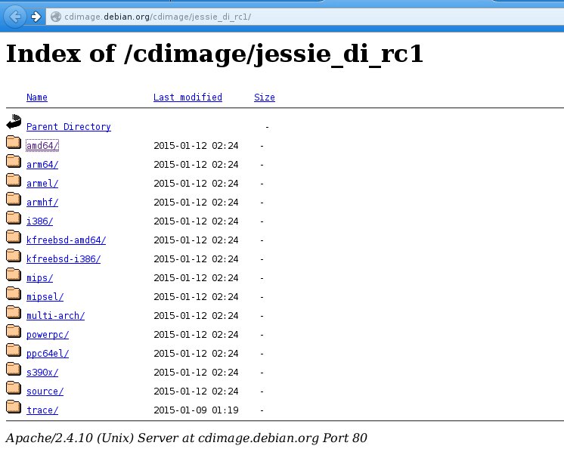Click the folder icon beside ppc64el/
The height and width of the screenshot is (458, 564).
point(14,350)
